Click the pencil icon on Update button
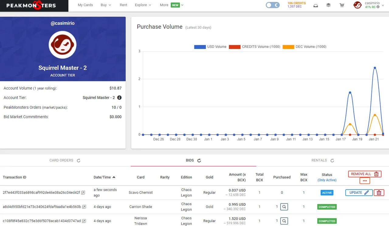Image resolution: width=389 pixels, height=226 pixels. [x=367, y=193]
